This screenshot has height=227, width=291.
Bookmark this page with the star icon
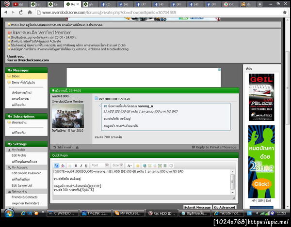[285, 13]
